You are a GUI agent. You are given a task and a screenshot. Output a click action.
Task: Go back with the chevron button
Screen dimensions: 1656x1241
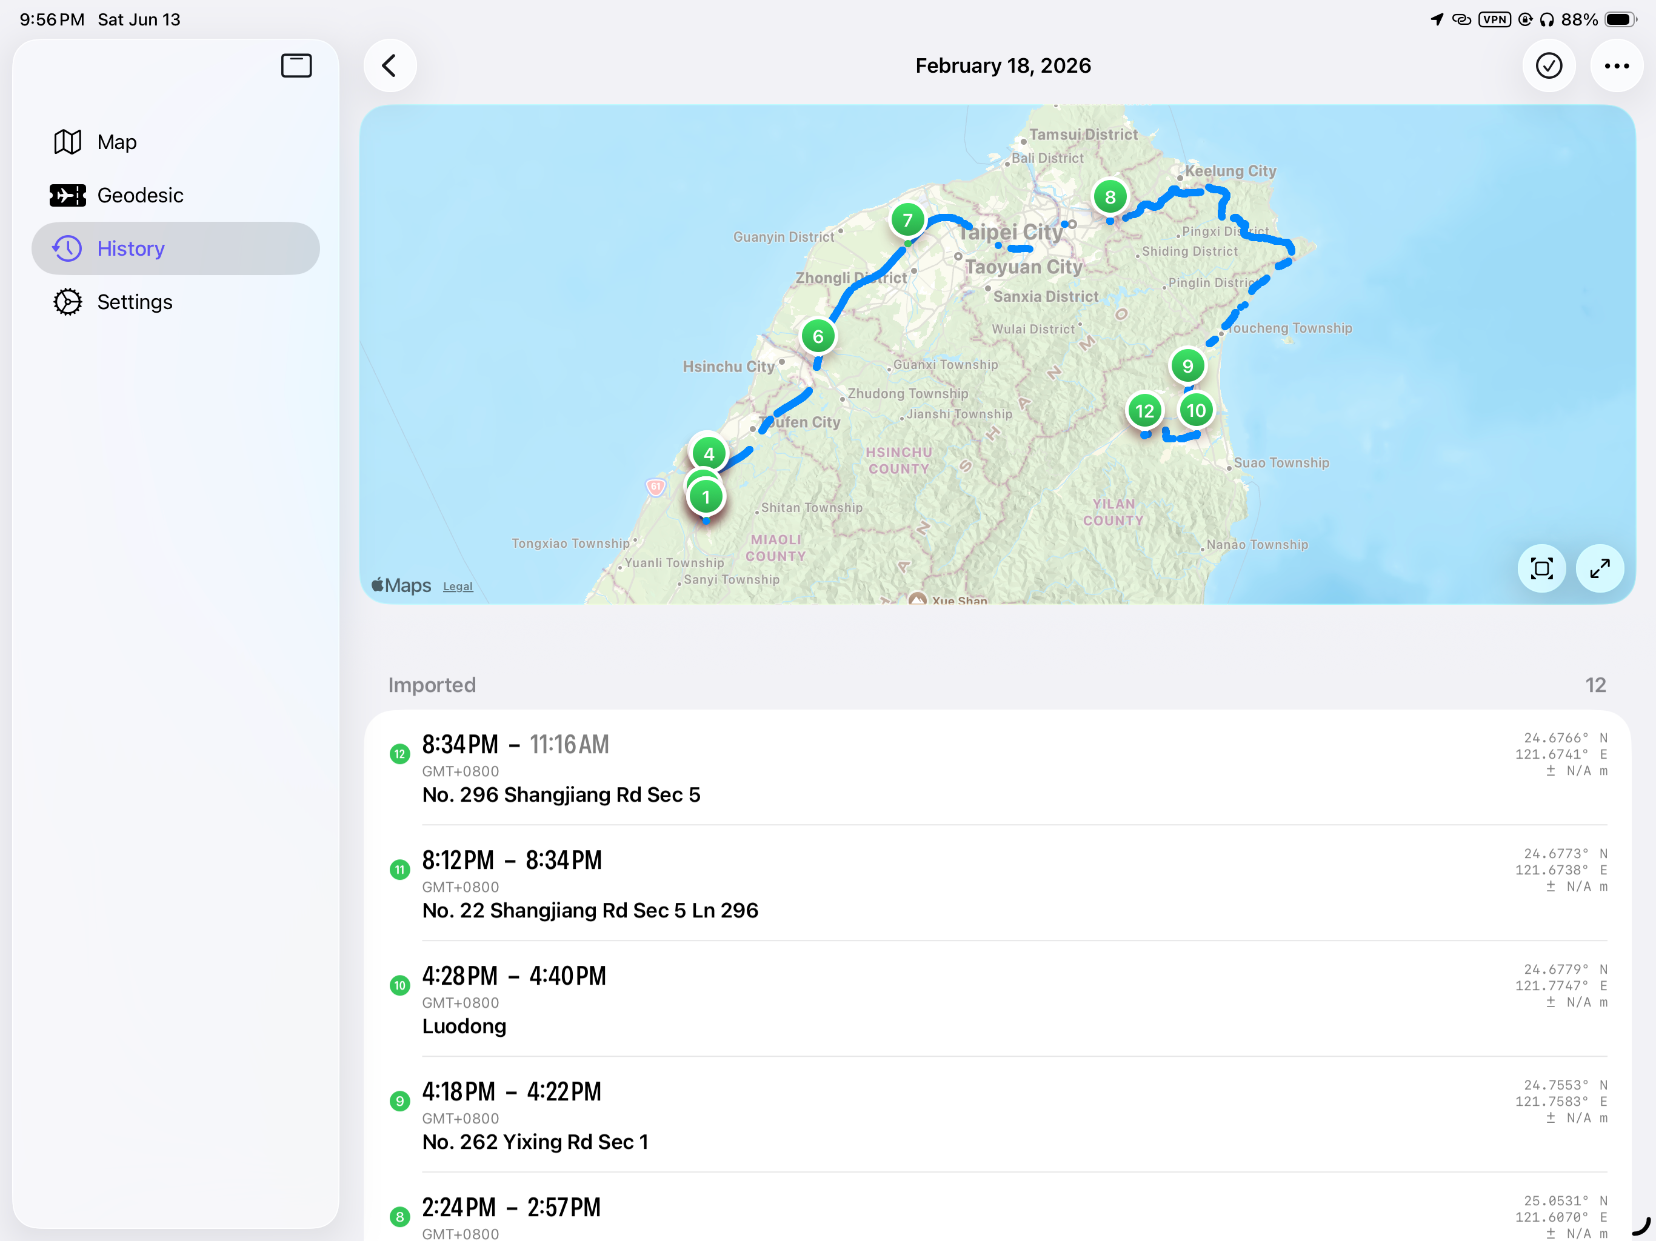click(389, 66)
